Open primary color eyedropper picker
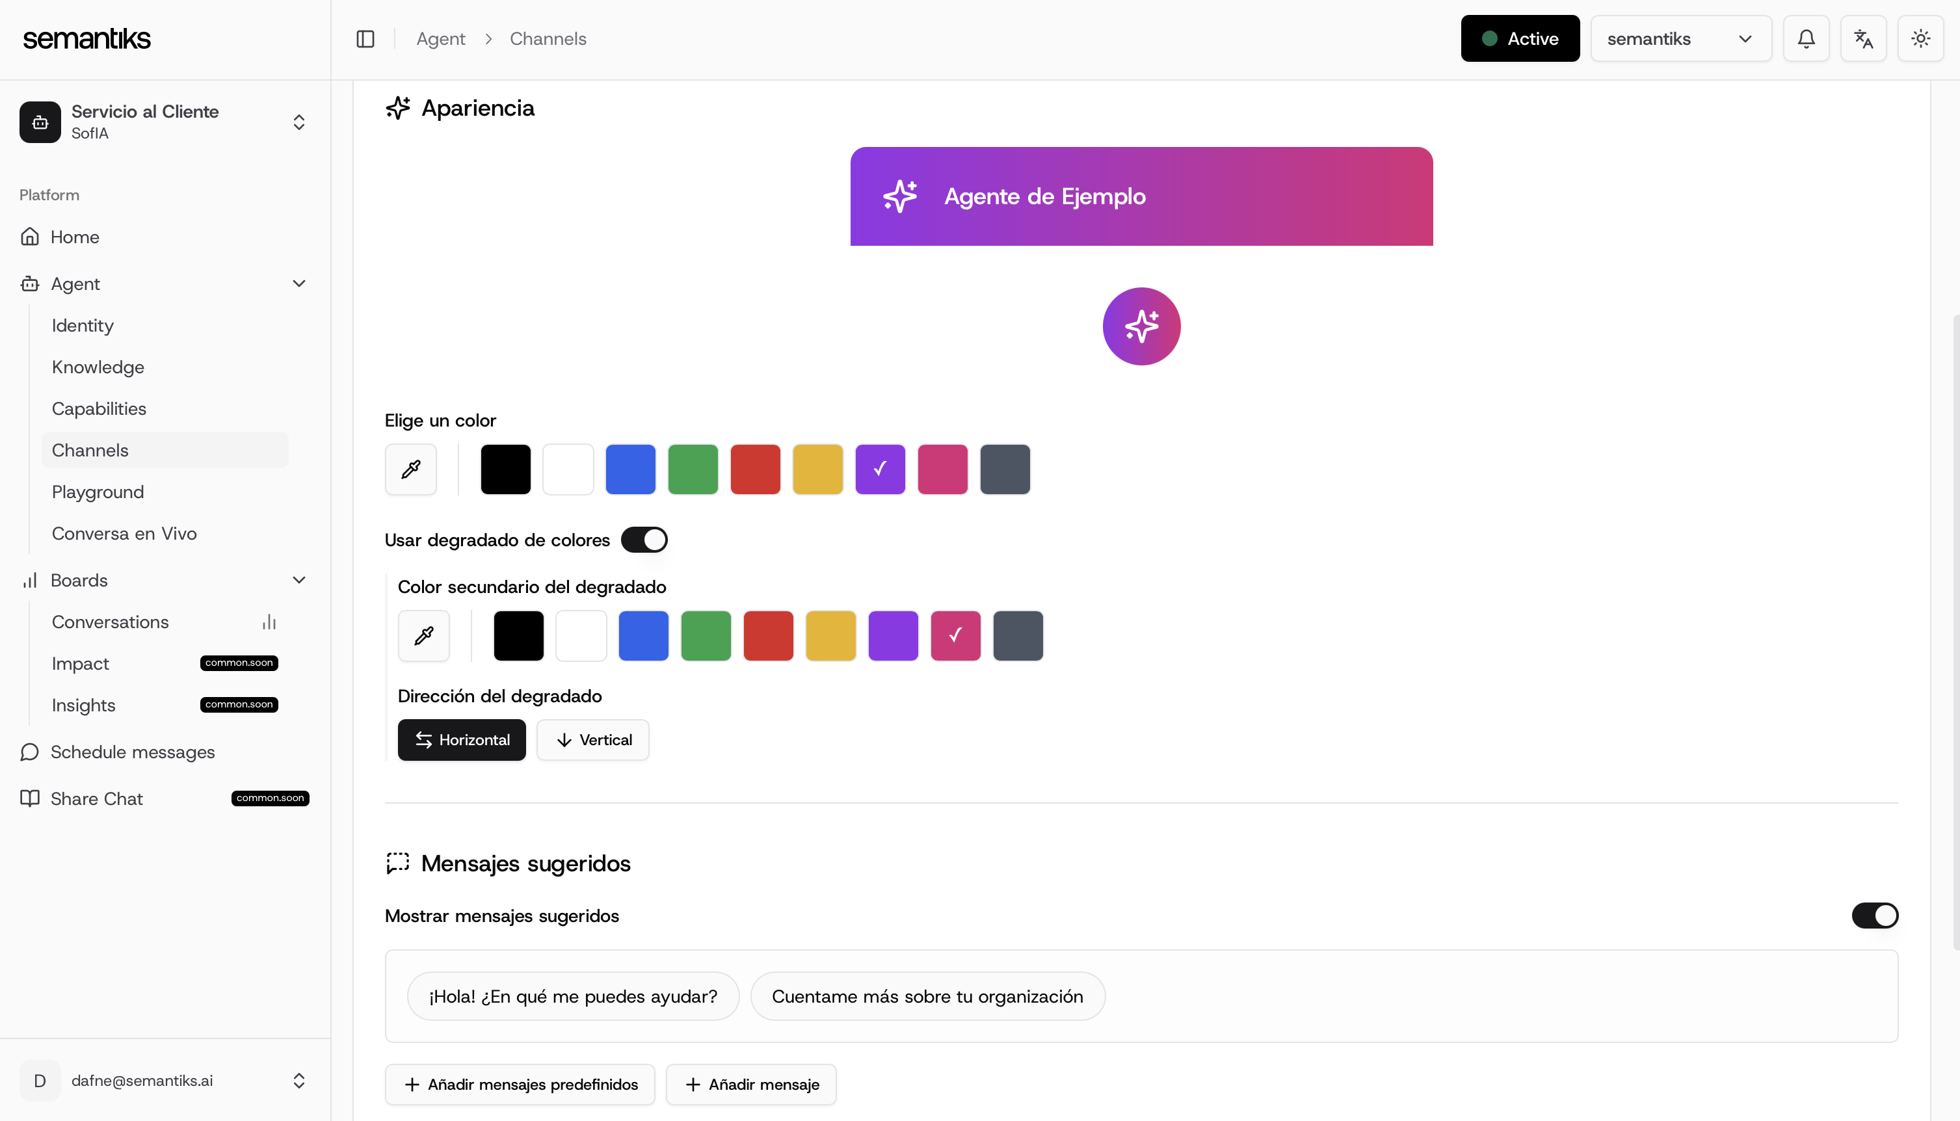 (x=410, y=469)
